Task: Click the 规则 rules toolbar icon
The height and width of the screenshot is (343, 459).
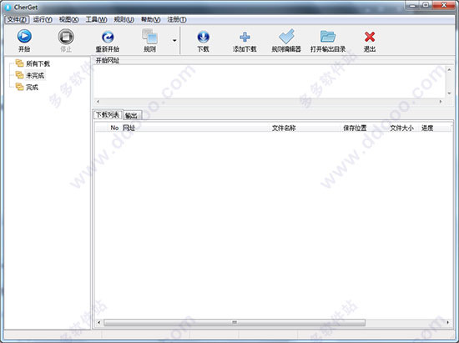Action: click(x=150, y=37)
